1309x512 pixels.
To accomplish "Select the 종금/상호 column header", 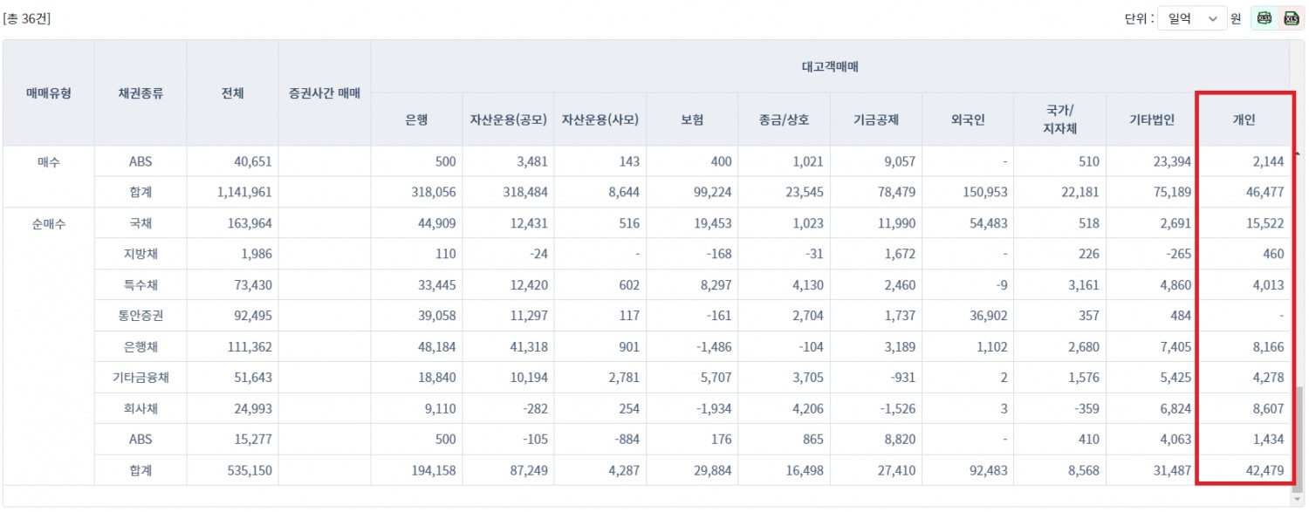I will coord(784,119).
